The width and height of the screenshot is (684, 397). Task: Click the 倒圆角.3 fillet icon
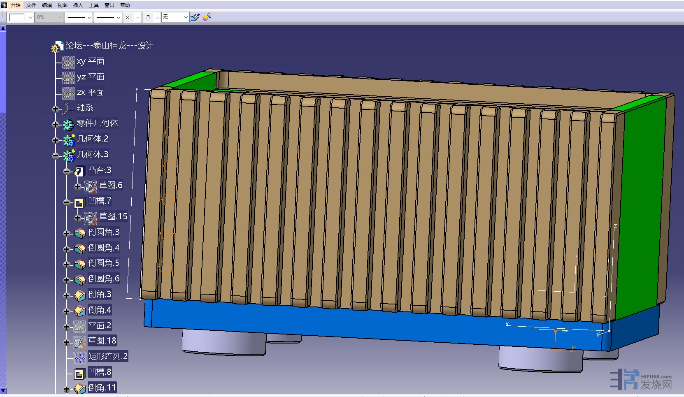pyautogui.click(x=80, y=233)
